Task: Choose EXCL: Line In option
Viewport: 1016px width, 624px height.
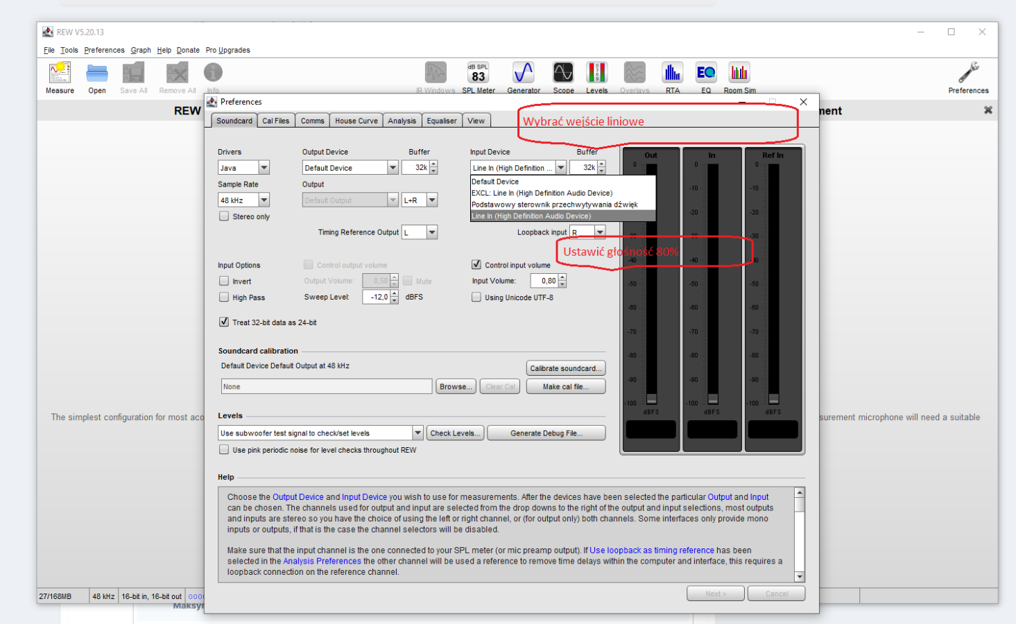Action: coord(562,193)
